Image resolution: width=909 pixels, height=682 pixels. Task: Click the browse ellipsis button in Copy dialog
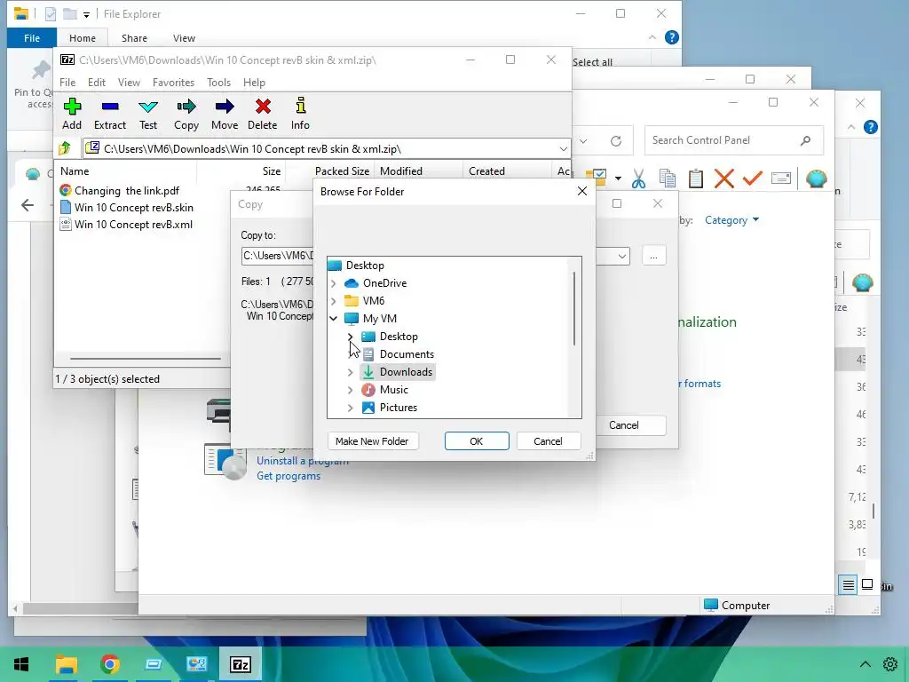coord(653,256)
